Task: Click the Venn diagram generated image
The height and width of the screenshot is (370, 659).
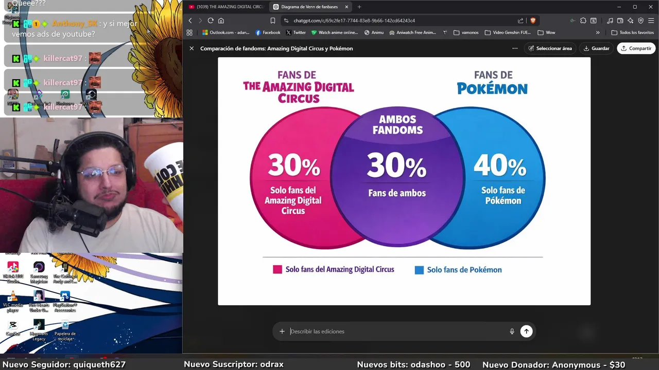Action: click(404, 181)
